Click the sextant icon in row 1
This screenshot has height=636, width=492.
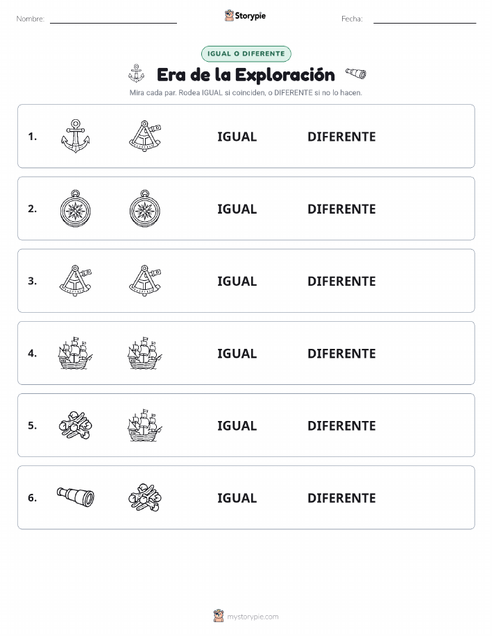145,136
